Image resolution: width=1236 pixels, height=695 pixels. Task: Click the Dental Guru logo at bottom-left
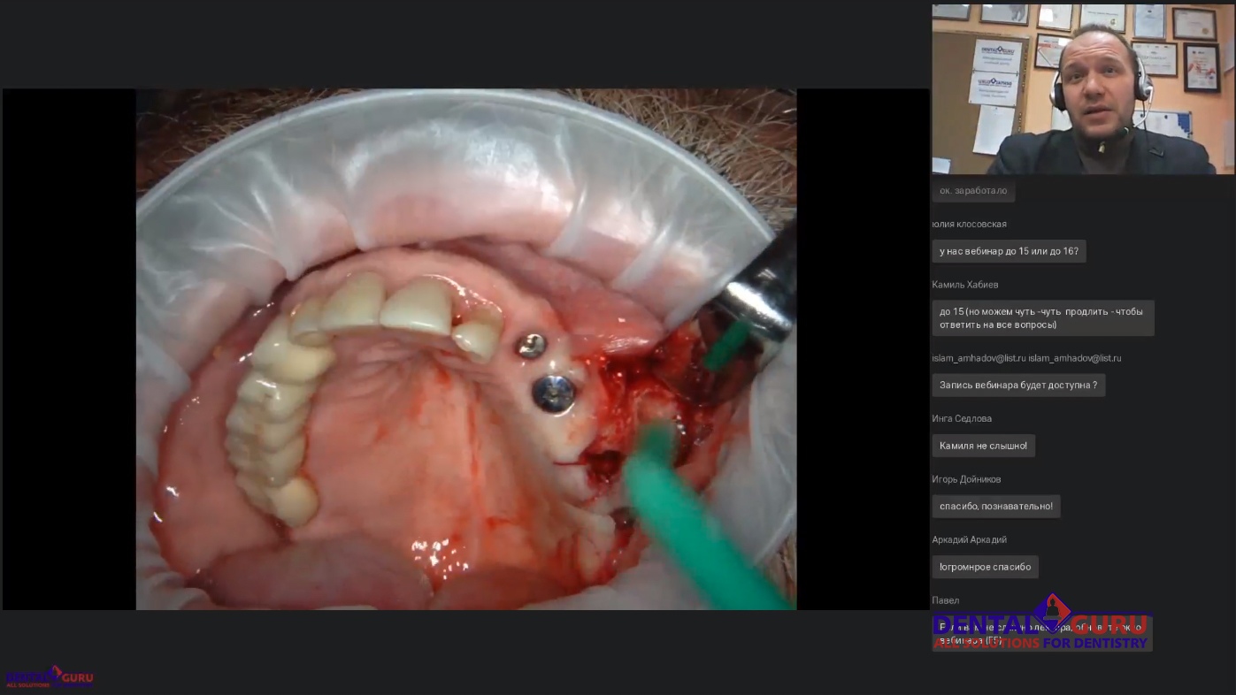click(x=49, y=677)
